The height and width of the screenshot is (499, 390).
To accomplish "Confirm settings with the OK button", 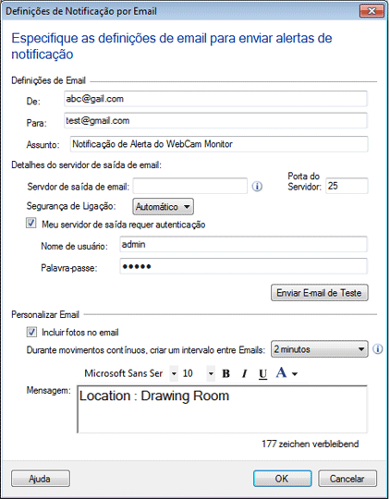I will [x=283, y=479].
